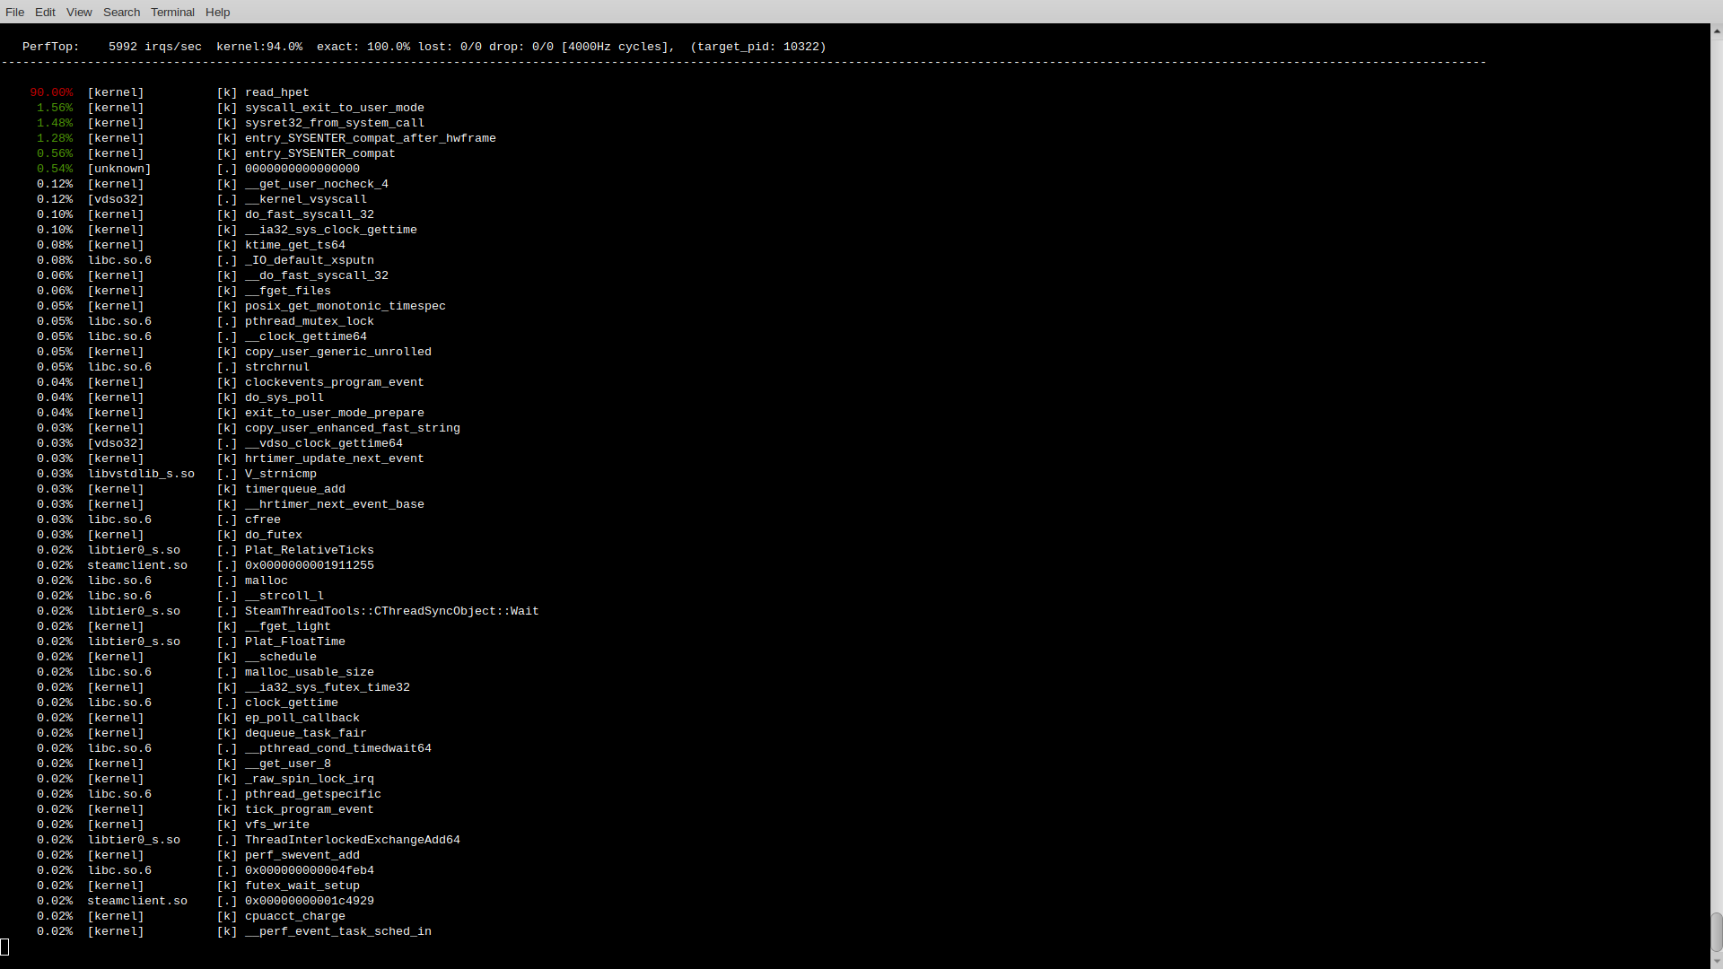The height and width of the screenshot is (969, 1723).
Task: Select hrtimer_update_next_event entry
Action: click(x=334, y=458)
